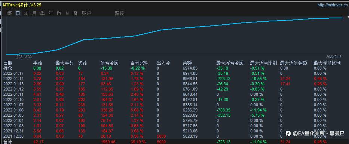The width and height of the screenshot is (349, 144).
Task: Click the 最大浮亏比例 column header
Action: pos(264,63)
